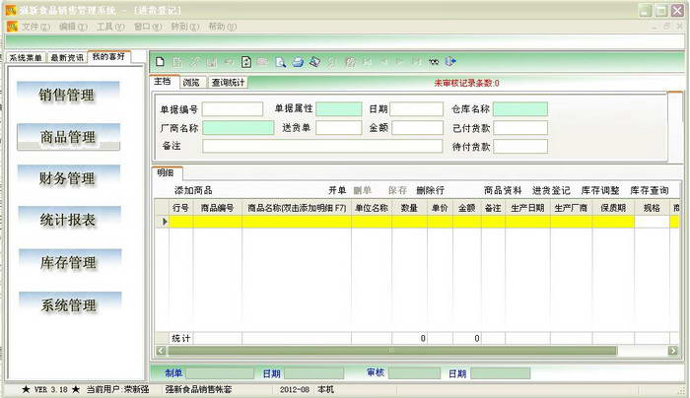Click the green 仓库名称 field
The height and width of the screenshot is (398, 690).
click(x=520, y=109)
